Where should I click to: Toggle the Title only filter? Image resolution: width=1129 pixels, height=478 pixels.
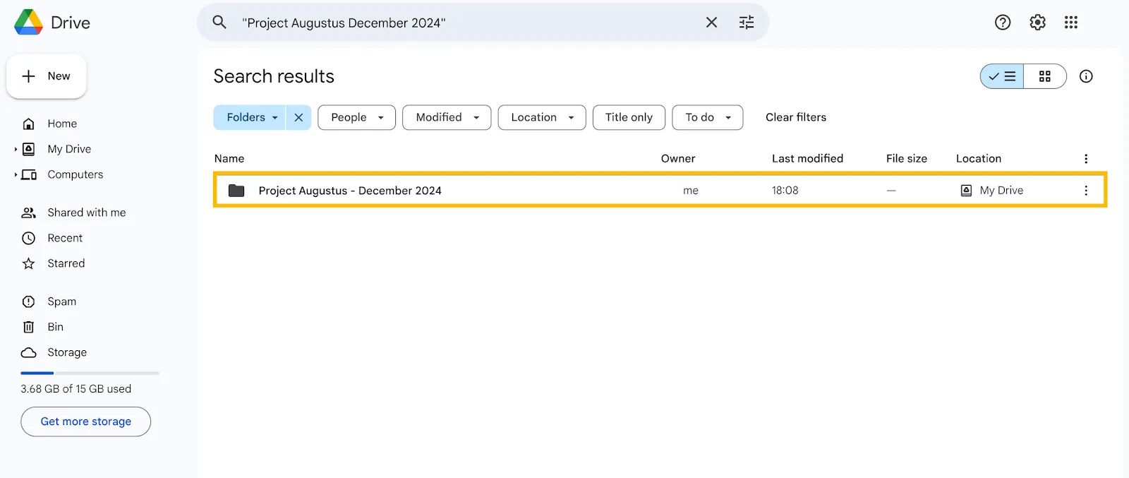click(x=629, y=117)
